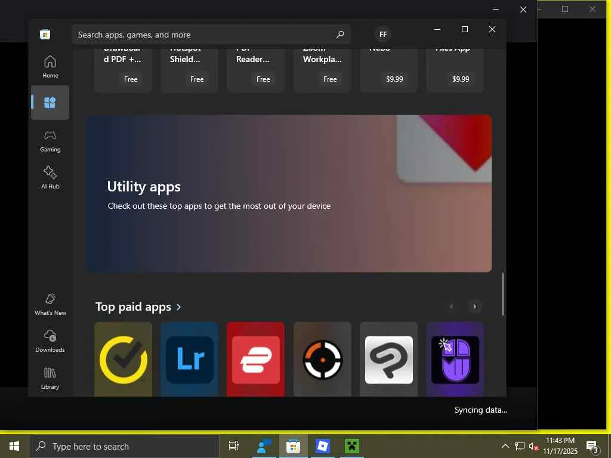Open the Downloads page
611x458 pixels.
[50, 341]
